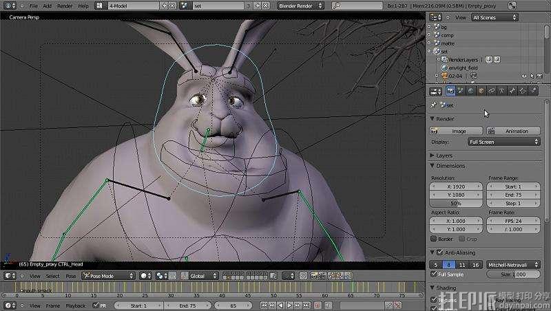Delete the 4-Model screen layout
The width and height of the screenshot is (551, 311).
[172, 6]
